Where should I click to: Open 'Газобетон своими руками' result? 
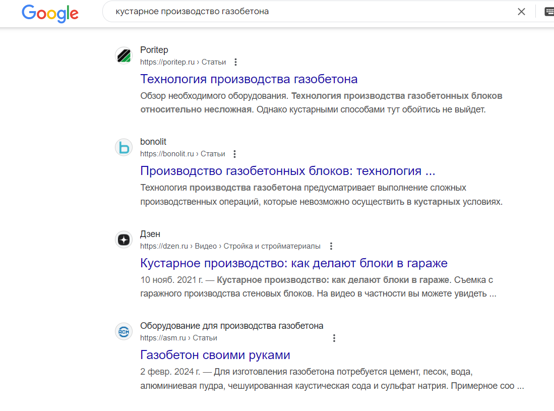click(215, 355)
